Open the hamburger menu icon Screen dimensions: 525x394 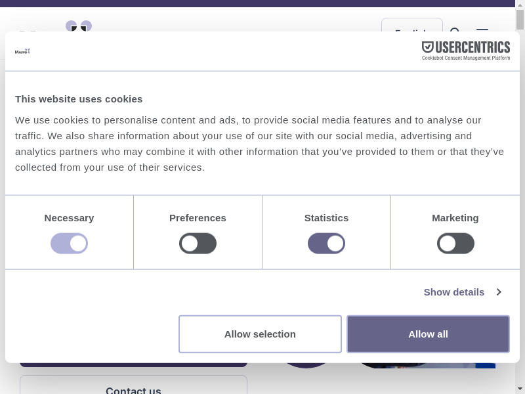[482, 29]
